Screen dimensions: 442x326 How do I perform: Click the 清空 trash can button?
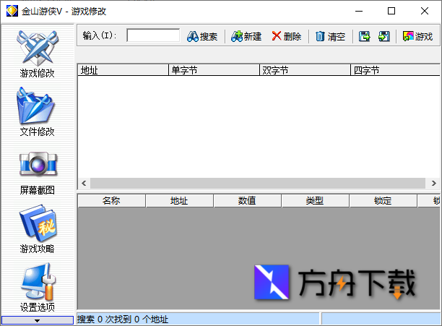pos(330,36)
